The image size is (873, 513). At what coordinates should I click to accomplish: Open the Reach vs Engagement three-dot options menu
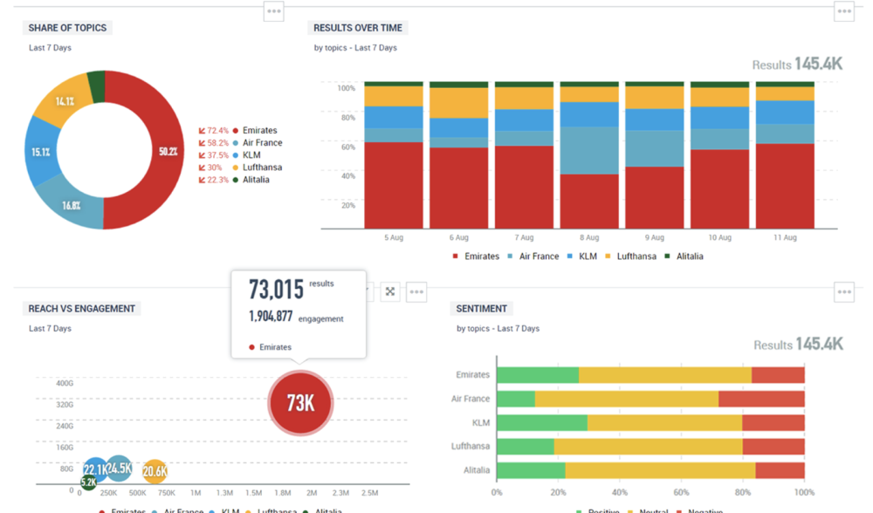[416, 291]
